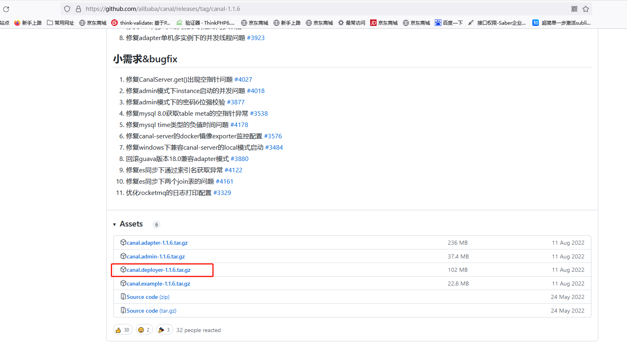Screen dimensions: 627x345
Task: Open the 最常访问 gear bookmark
Action: point(352,23)
